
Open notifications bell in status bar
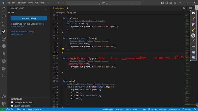tap(195, 109)
